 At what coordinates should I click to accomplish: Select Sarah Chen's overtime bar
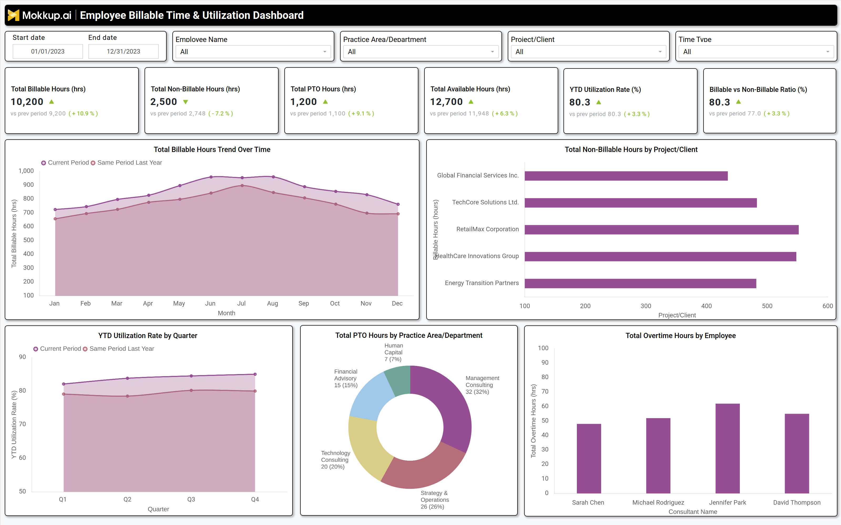click(x=589, y=458)
